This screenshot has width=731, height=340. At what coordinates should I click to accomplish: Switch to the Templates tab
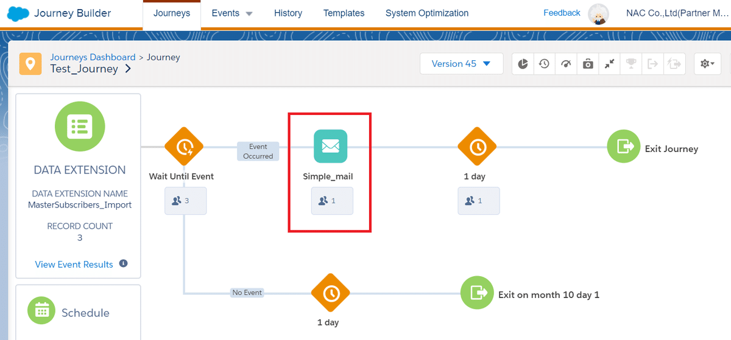pos(344,13)
